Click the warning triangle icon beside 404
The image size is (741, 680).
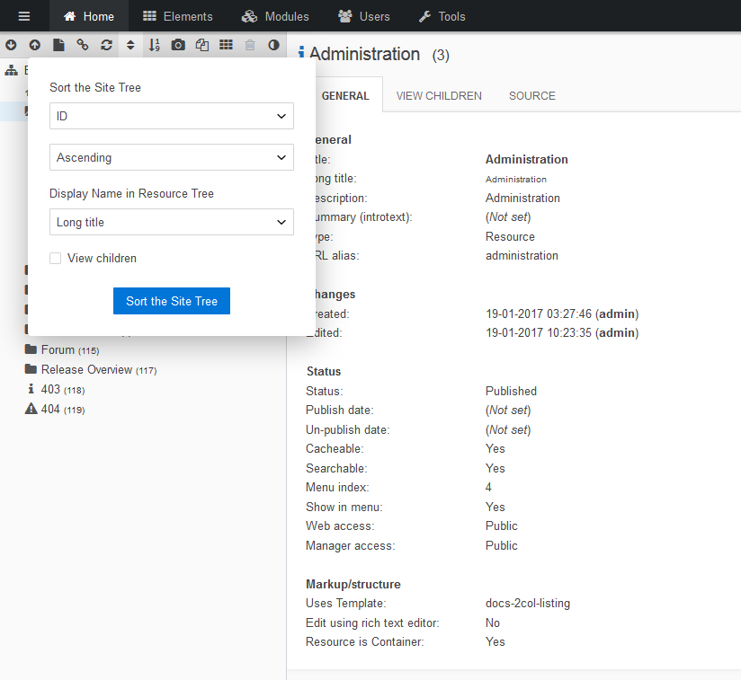click(31, 409)
